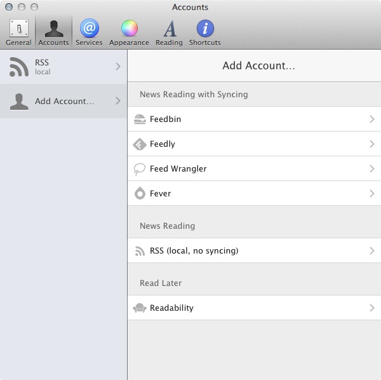Switch to the Reading tab label
The image size is (381, 380).
(x=169, y=43)
